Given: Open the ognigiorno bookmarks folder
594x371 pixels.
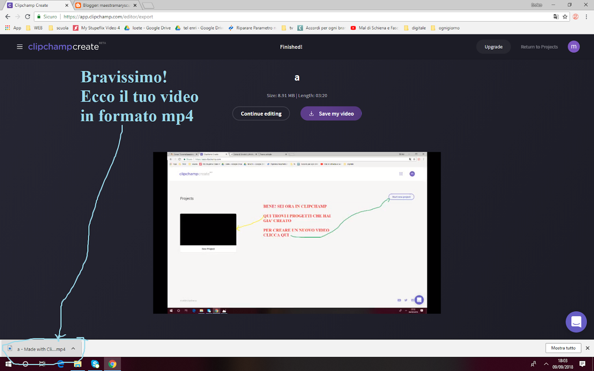Looking at the screenshot, I should pyautogui.click(x=445, y=28).
